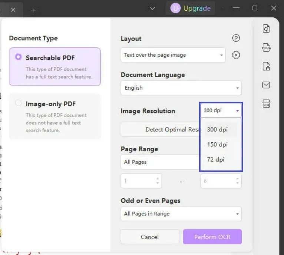Image resolution: width=284 pixels, height=255 pixels.
Task: Choose 150 dpi resolution option
Action: click(x=221, y=145)
